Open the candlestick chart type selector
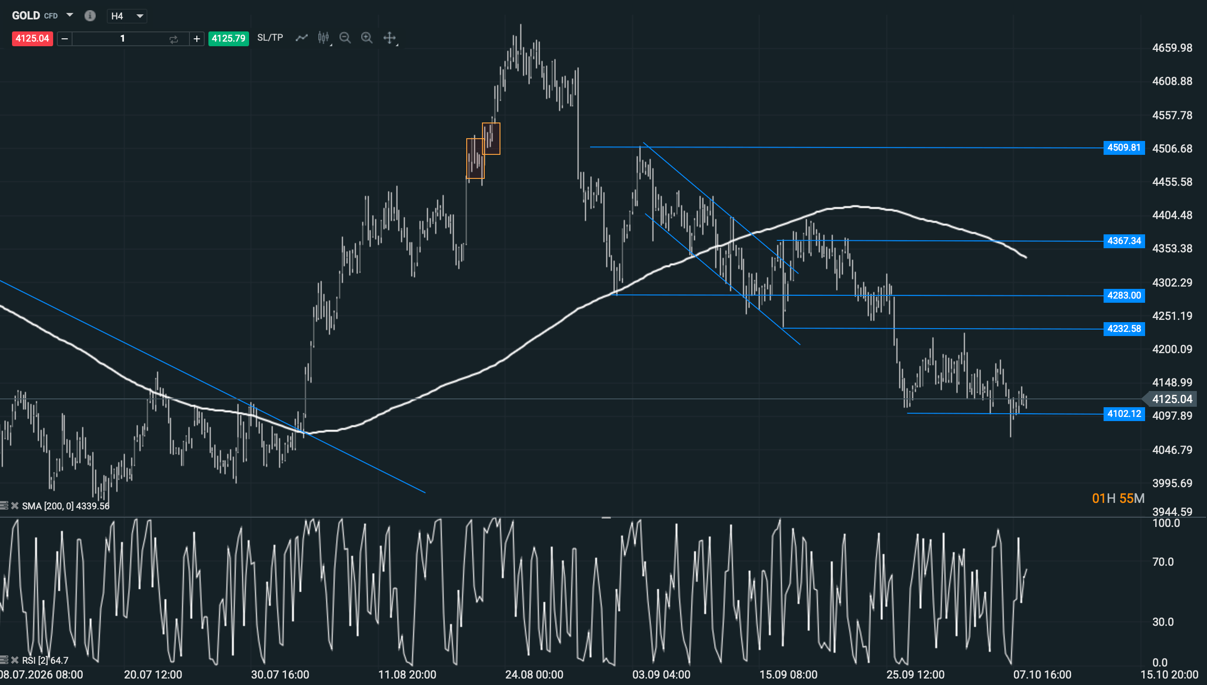This screenshot has height=685, width=1207. coord(323,37)
